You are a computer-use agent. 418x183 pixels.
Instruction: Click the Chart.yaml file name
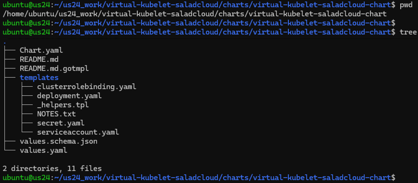click(41, 50)
